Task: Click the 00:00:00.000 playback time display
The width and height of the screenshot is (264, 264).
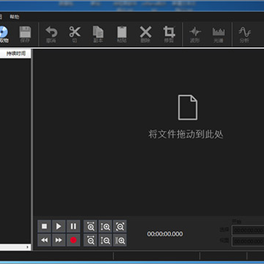Action: [x=165, y=234]
